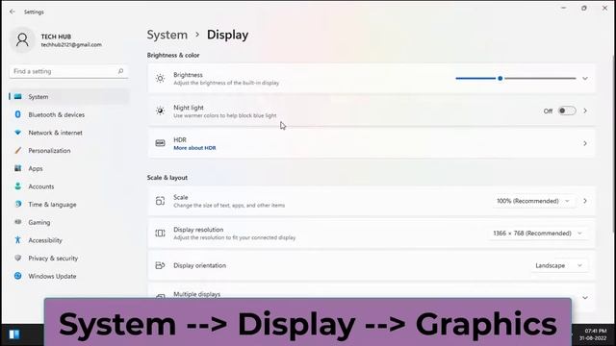
Task: Click the TECH HUB account name
Action: (x=56, y=37)
